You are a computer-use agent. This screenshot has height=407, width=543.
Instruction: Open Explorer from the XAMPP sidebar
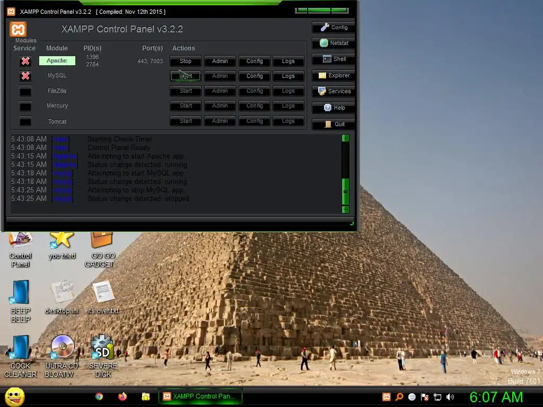coord(334,75)
